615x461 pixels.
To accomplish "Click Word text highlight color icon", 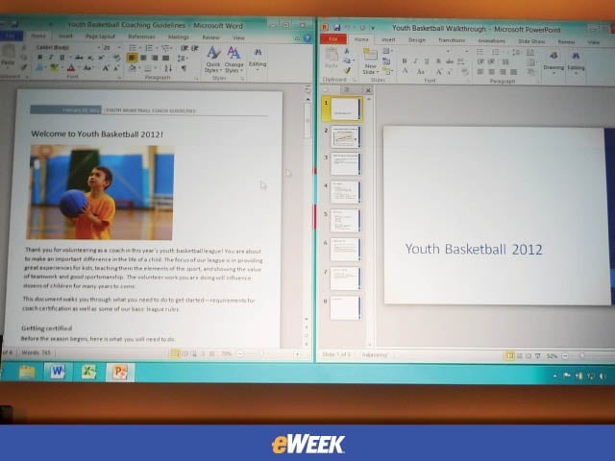I will tap(54, 68).
